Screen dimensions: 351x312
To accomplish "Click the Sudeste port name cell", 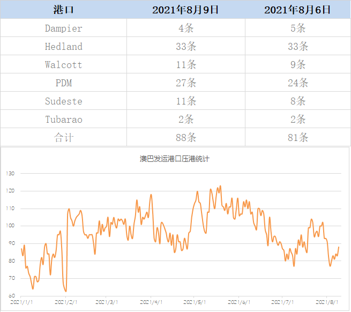I will [x=64, y=101].
